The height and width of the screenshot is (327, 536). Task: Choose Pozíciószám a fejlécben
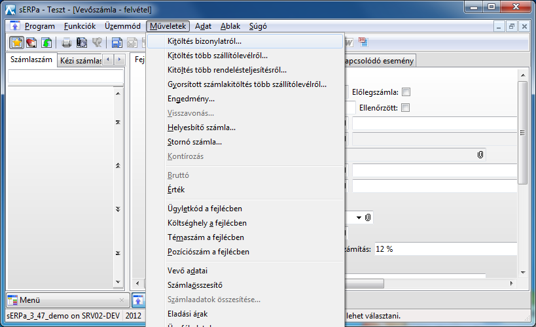click(x=245, y=252)
